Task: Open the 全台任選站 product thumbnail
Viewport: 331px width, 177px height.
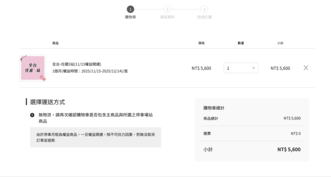Action: (33, 68)
